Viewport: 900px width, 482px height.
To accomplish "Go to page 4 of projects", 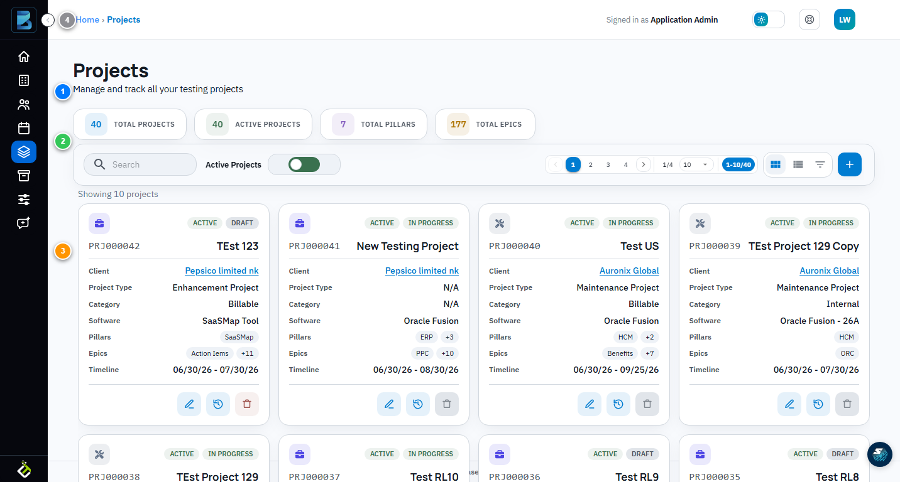I will click(x=626, y=164).
